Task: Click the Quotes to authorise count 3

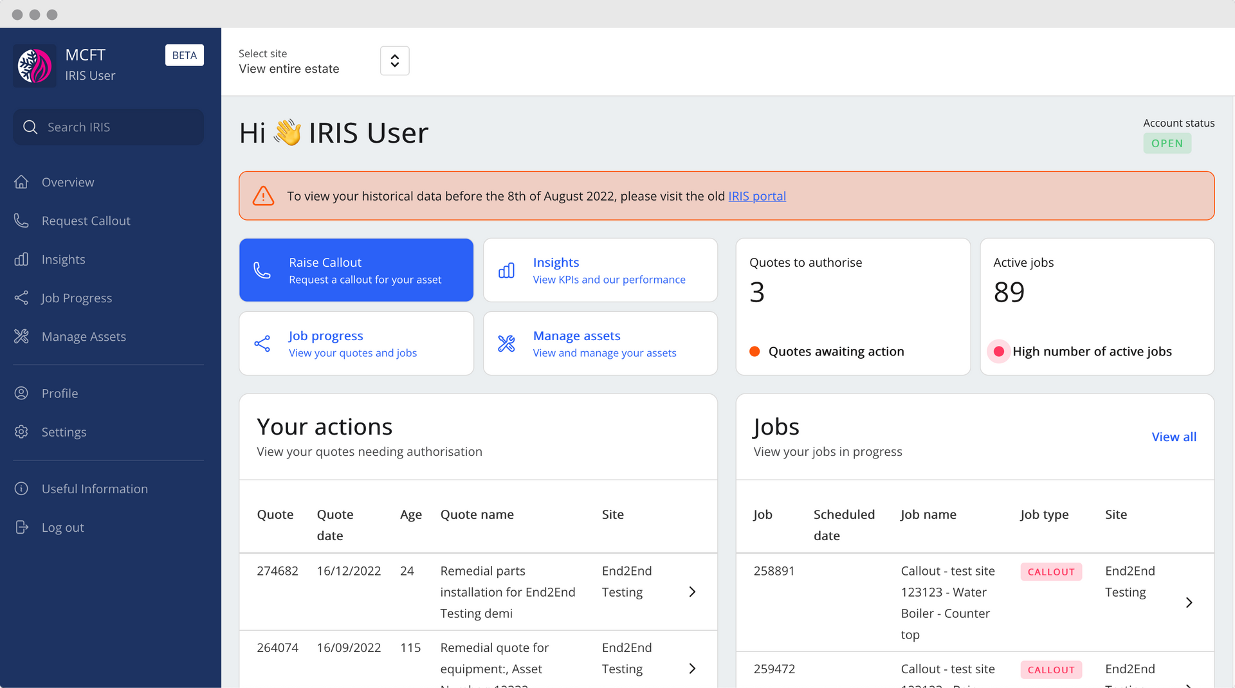Action: coord(757,292)
